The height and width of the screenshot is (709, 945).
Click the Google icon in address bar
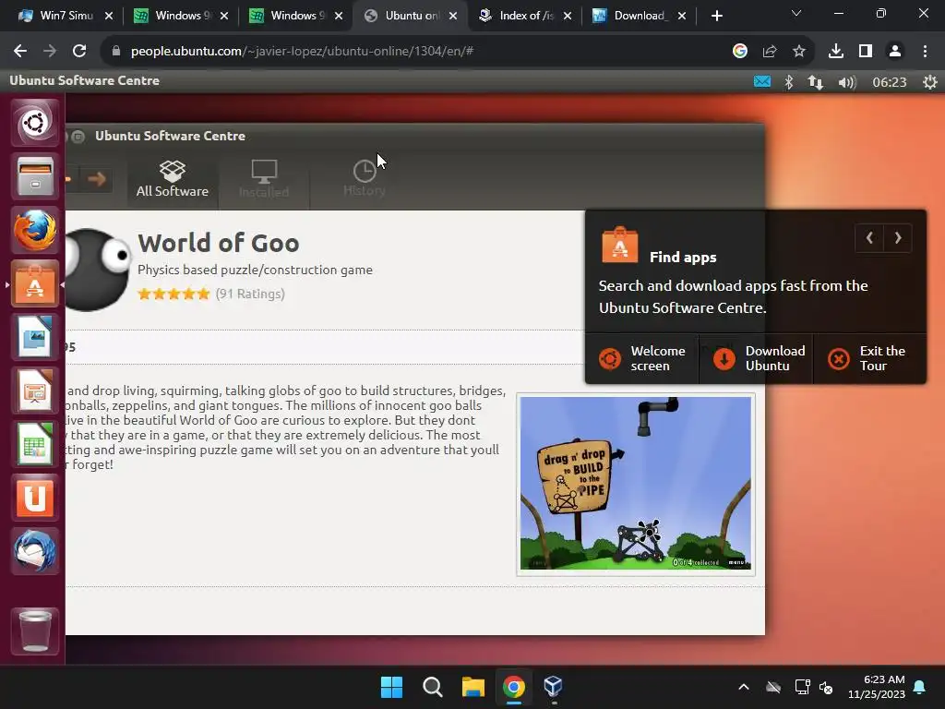coord(739,52)
